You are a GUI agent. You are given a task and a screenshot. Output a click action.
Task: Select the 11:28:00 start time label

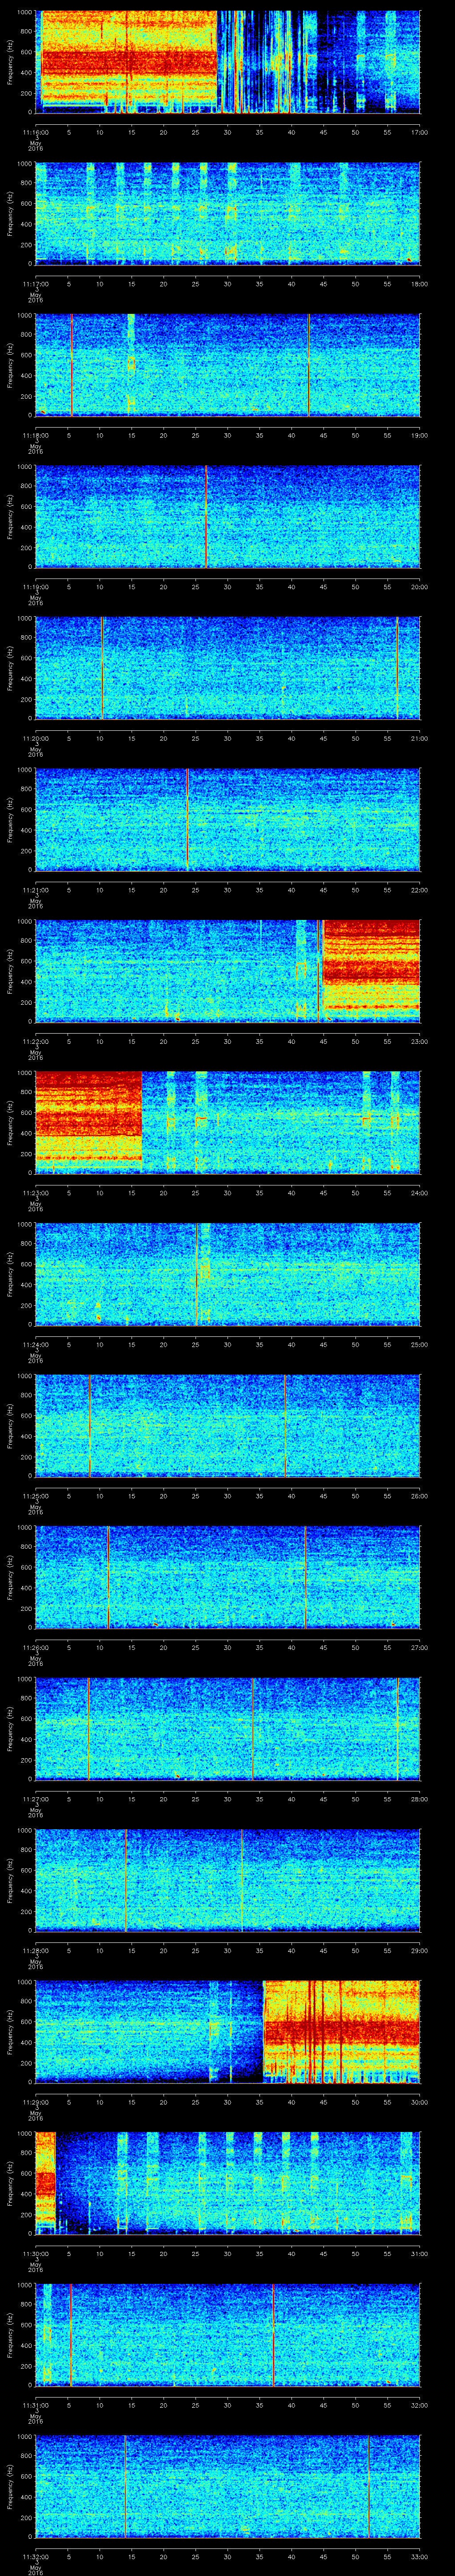[x=35, y=1951]
